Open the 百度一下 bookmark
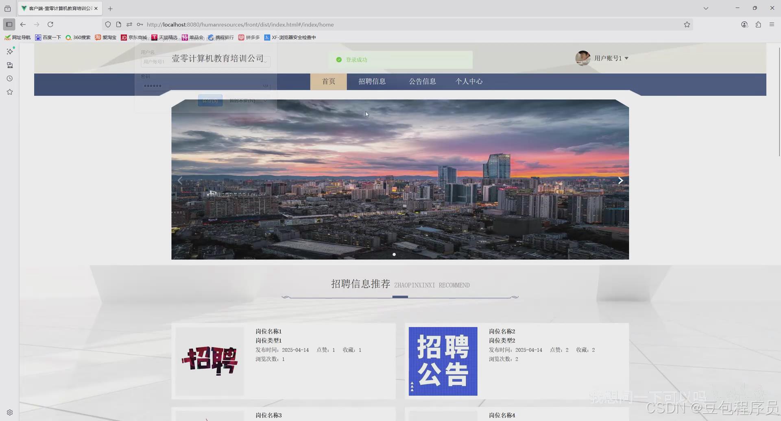The height and width of the screenshot is (421, 781). [x=48, y=37]
